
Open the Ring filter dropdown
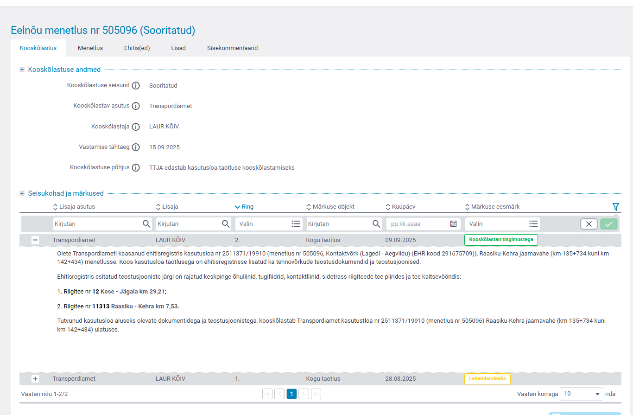pos(269,224)
